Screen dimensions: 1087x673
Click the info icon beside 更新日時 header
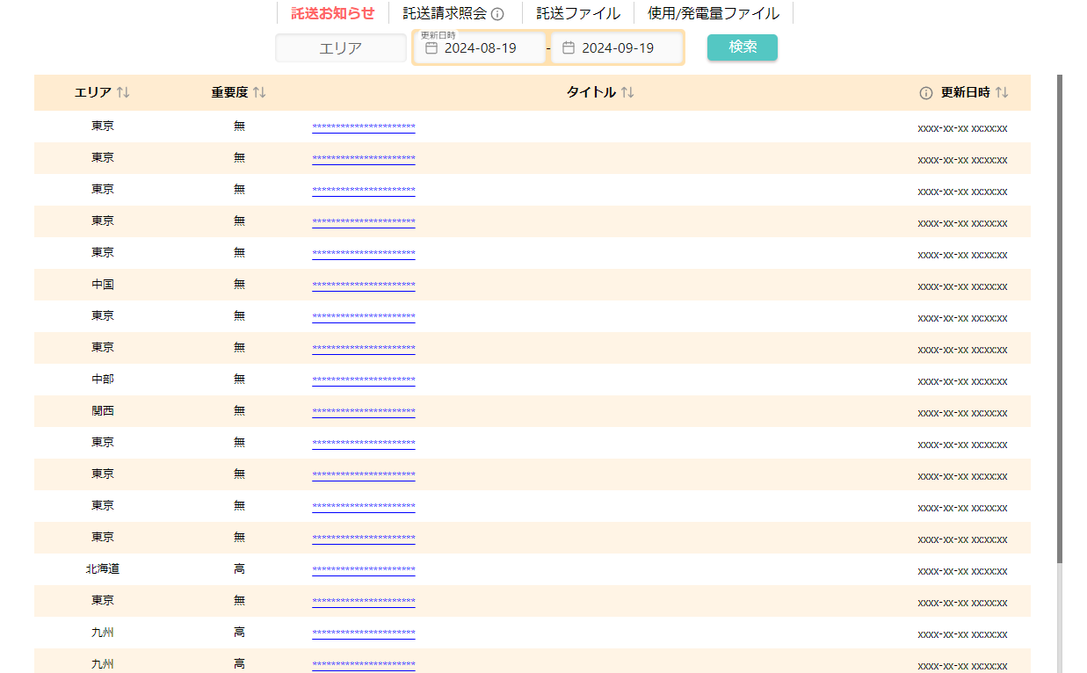point(926,93)
